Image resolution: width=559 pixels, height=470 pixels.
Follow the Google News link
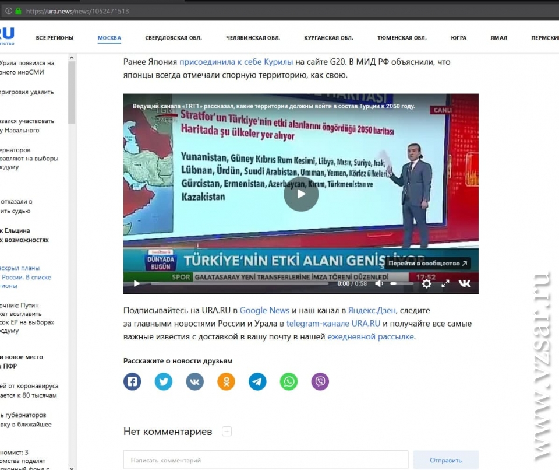(x=264, y=310)
